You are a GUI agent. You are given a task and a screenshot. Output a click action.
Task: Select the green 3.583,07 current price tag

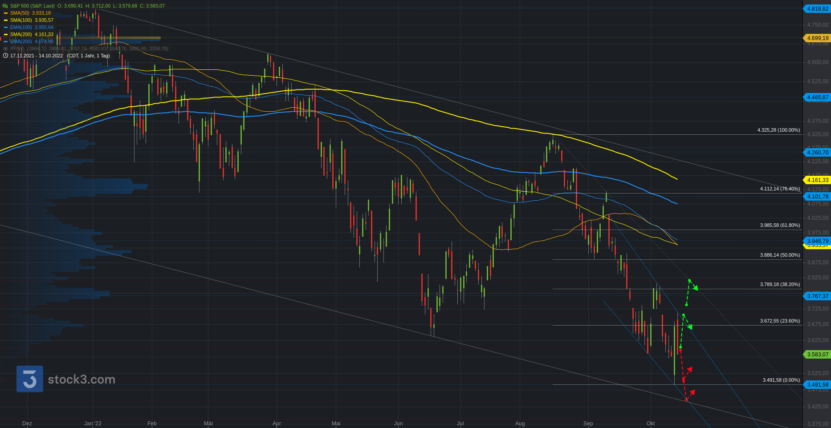tap(817, 355)
